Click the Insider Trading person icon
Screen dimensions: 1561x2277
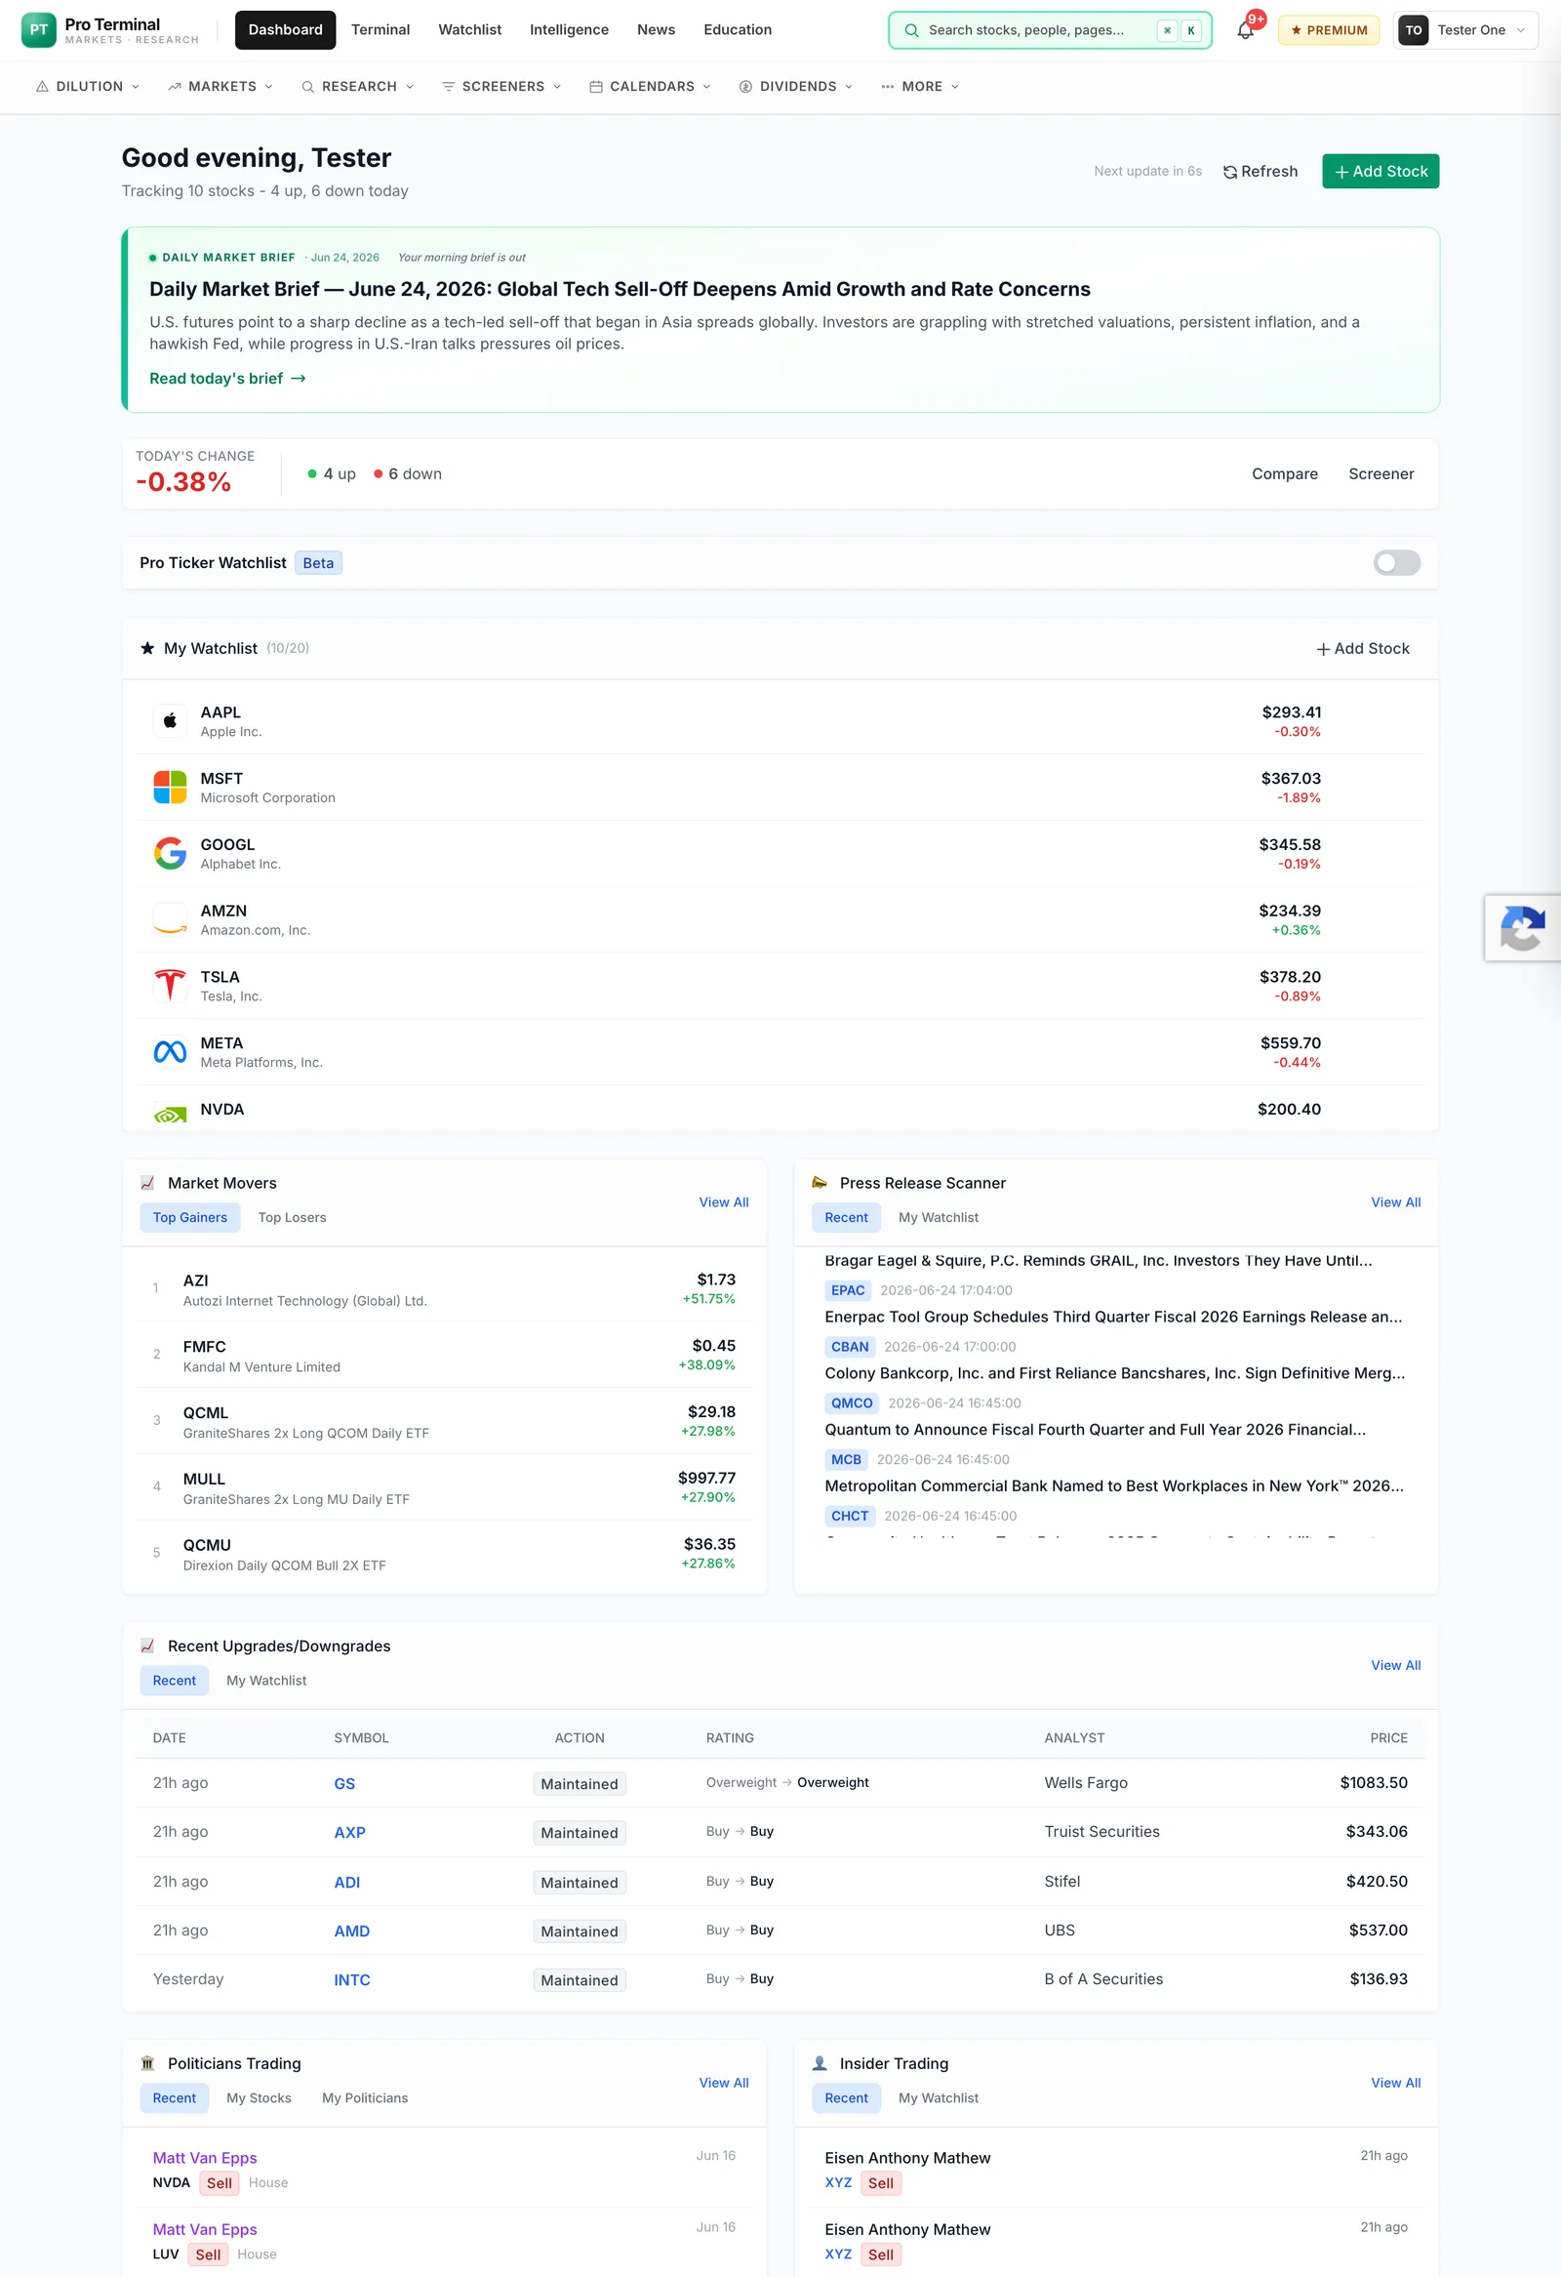click(x=820, y=2063)
